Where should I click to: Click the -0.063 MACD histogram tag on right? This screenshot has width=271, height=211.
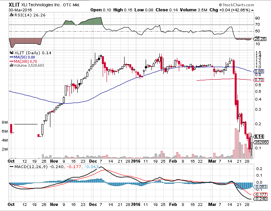click(260, 187)
